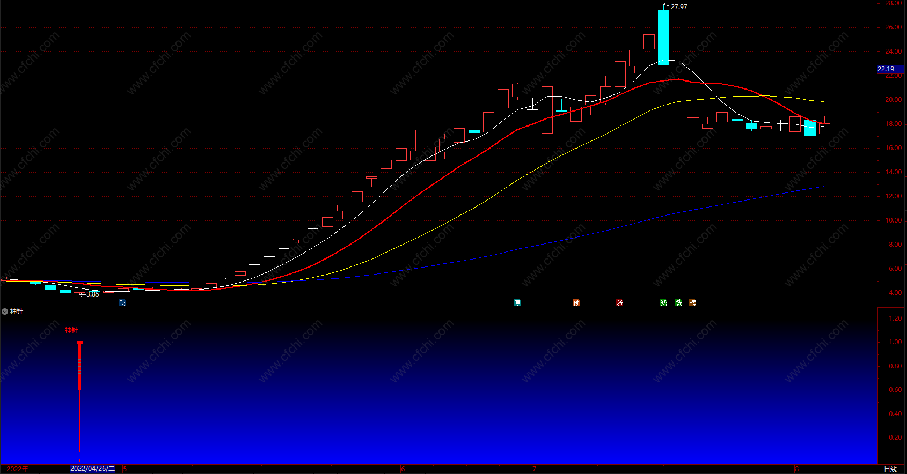The width and height of the screenshot is (907, 474).
Task: Click the 减 shareholder reduction marker
Action: [664, 303]
